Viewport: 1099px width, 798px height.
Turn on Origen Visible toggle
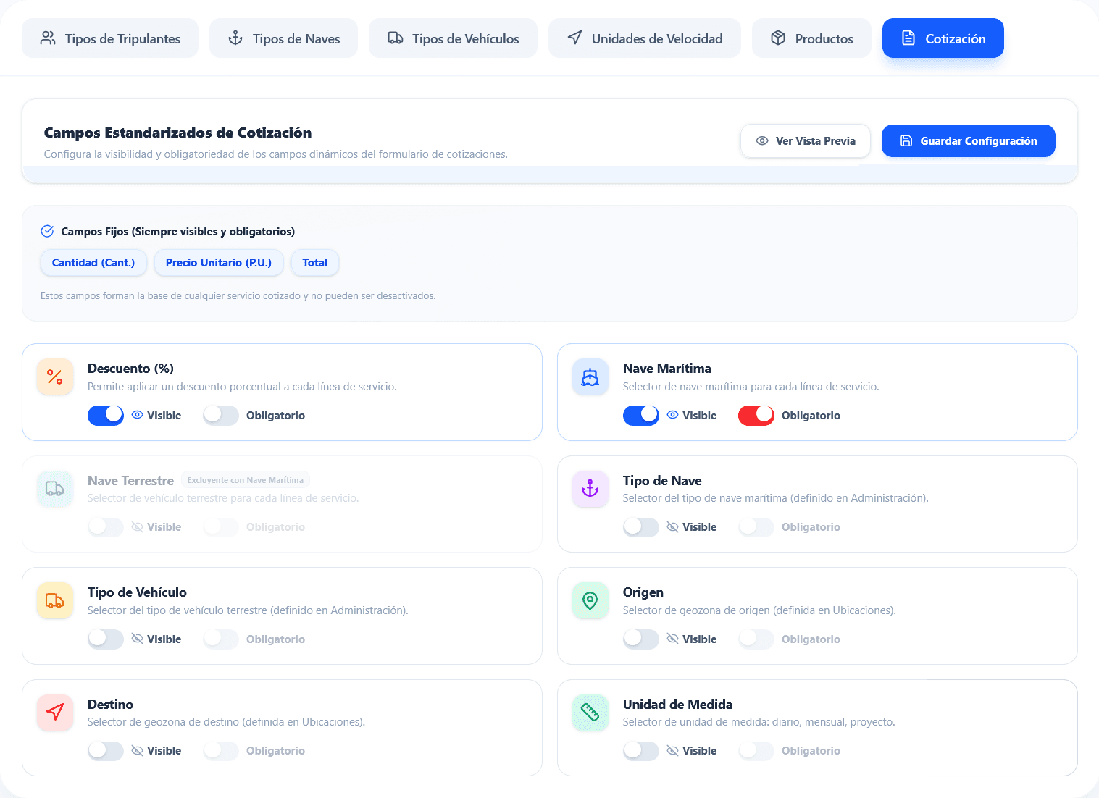641,639
